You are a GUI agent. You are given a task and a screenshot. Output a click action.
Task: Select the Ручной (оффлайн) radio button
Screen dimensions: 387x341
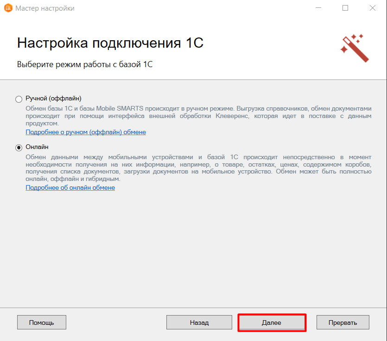coord(19,99)
